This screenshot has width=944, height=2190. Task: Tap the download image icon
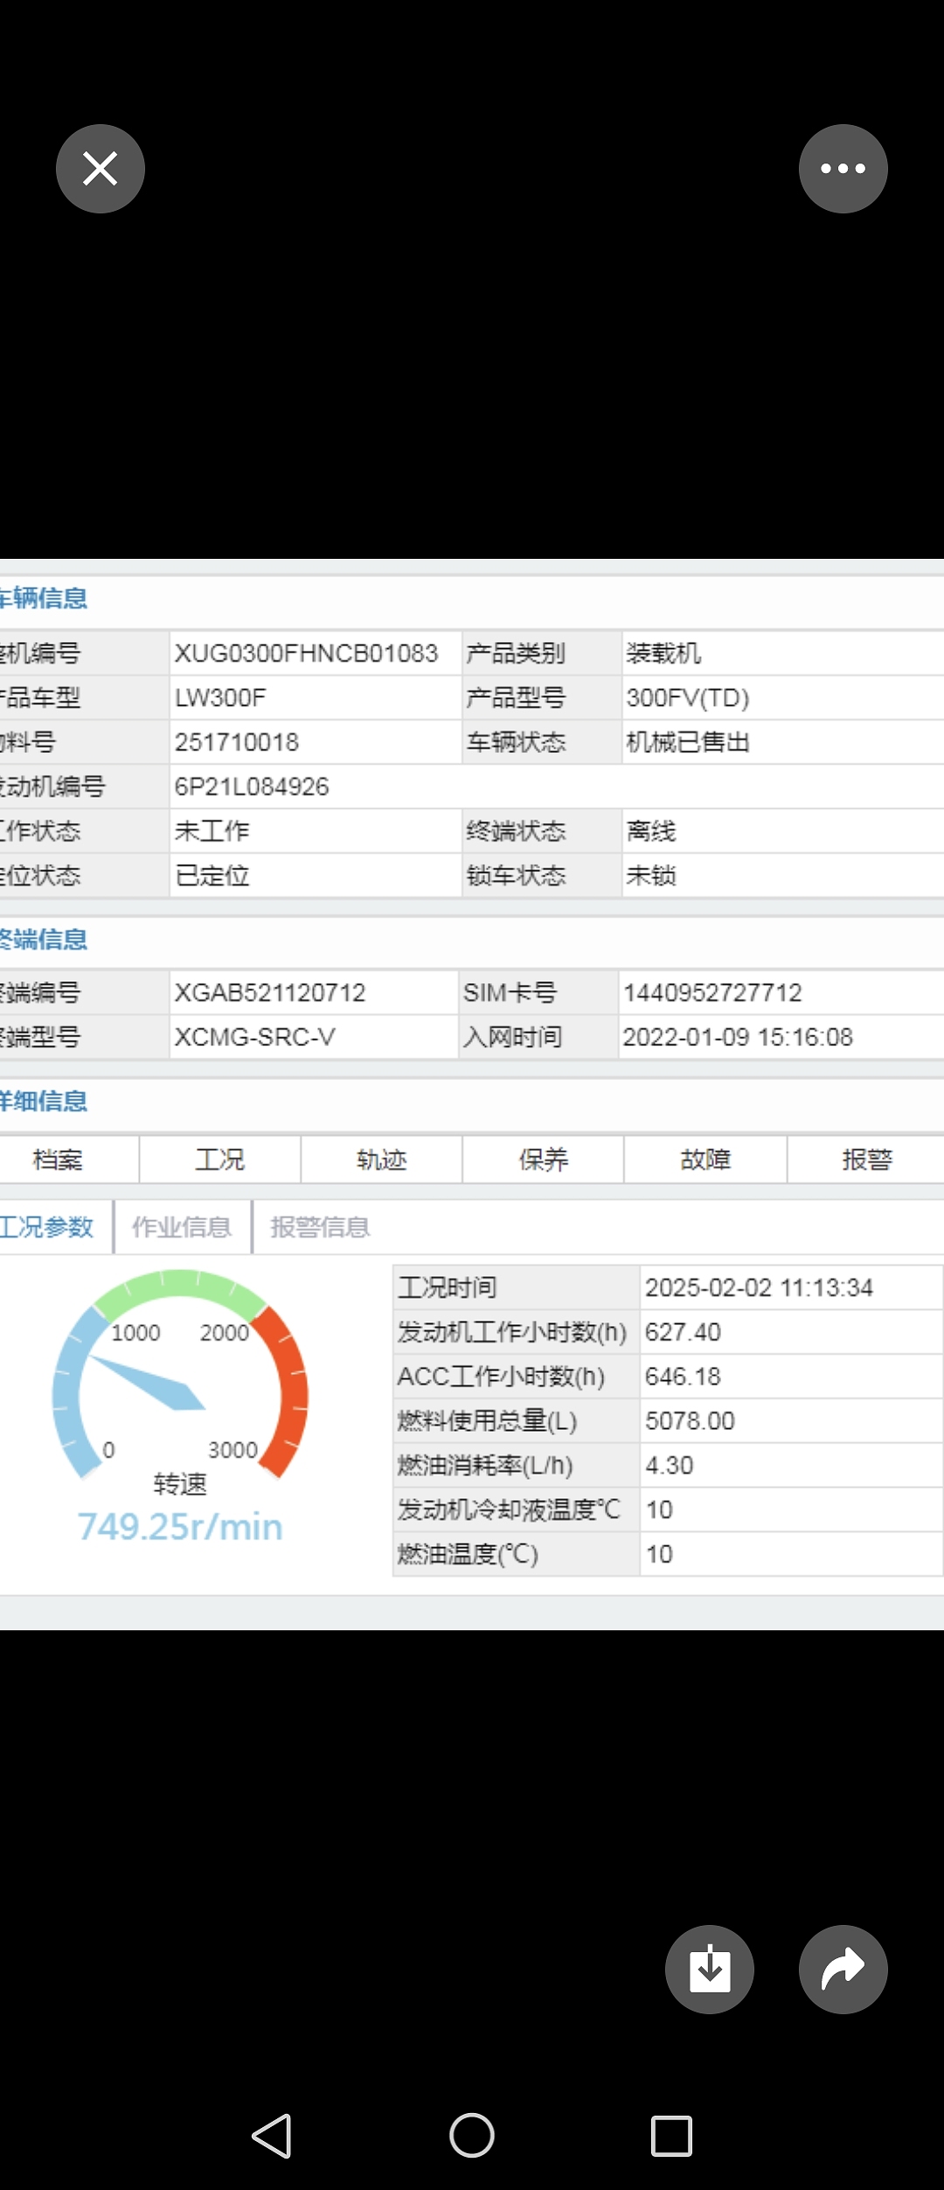point(709,1969)
